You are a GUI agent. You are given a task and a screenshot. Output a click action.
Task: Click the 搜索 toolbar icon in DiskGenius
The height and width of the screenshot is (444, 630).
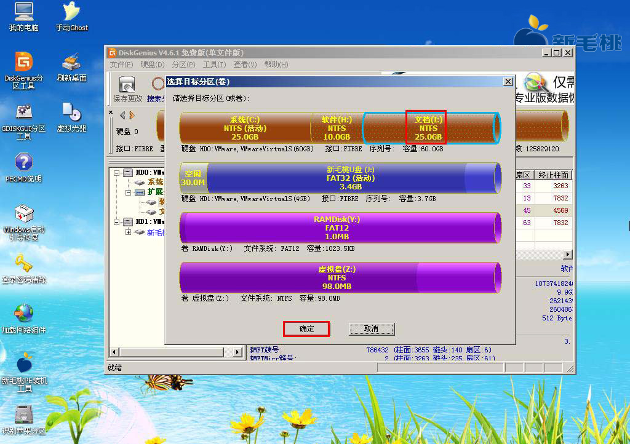point(156,89)
